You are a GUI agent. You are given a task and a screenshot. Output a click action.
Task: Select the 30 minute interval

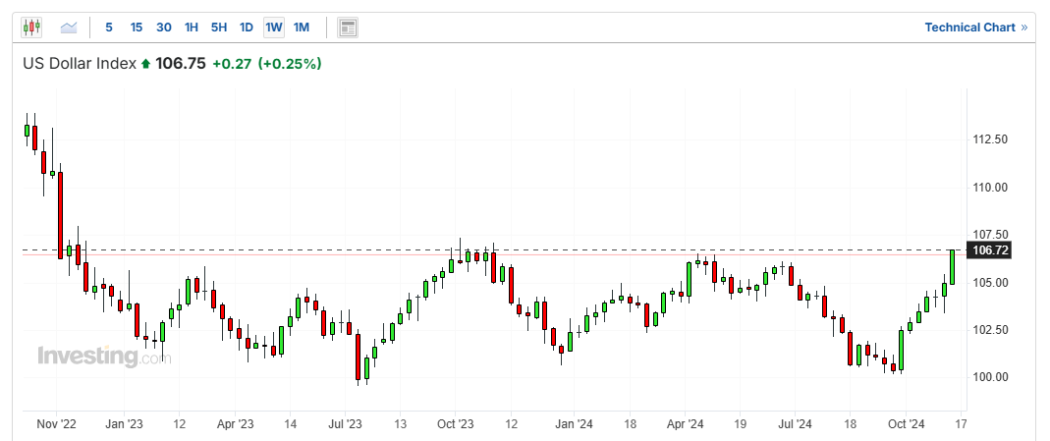[163, 28]
